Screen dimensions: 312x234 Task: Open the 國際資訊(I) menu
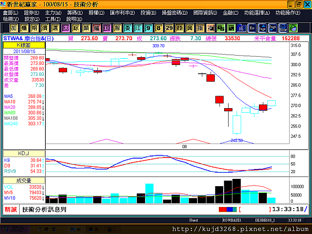205,12
